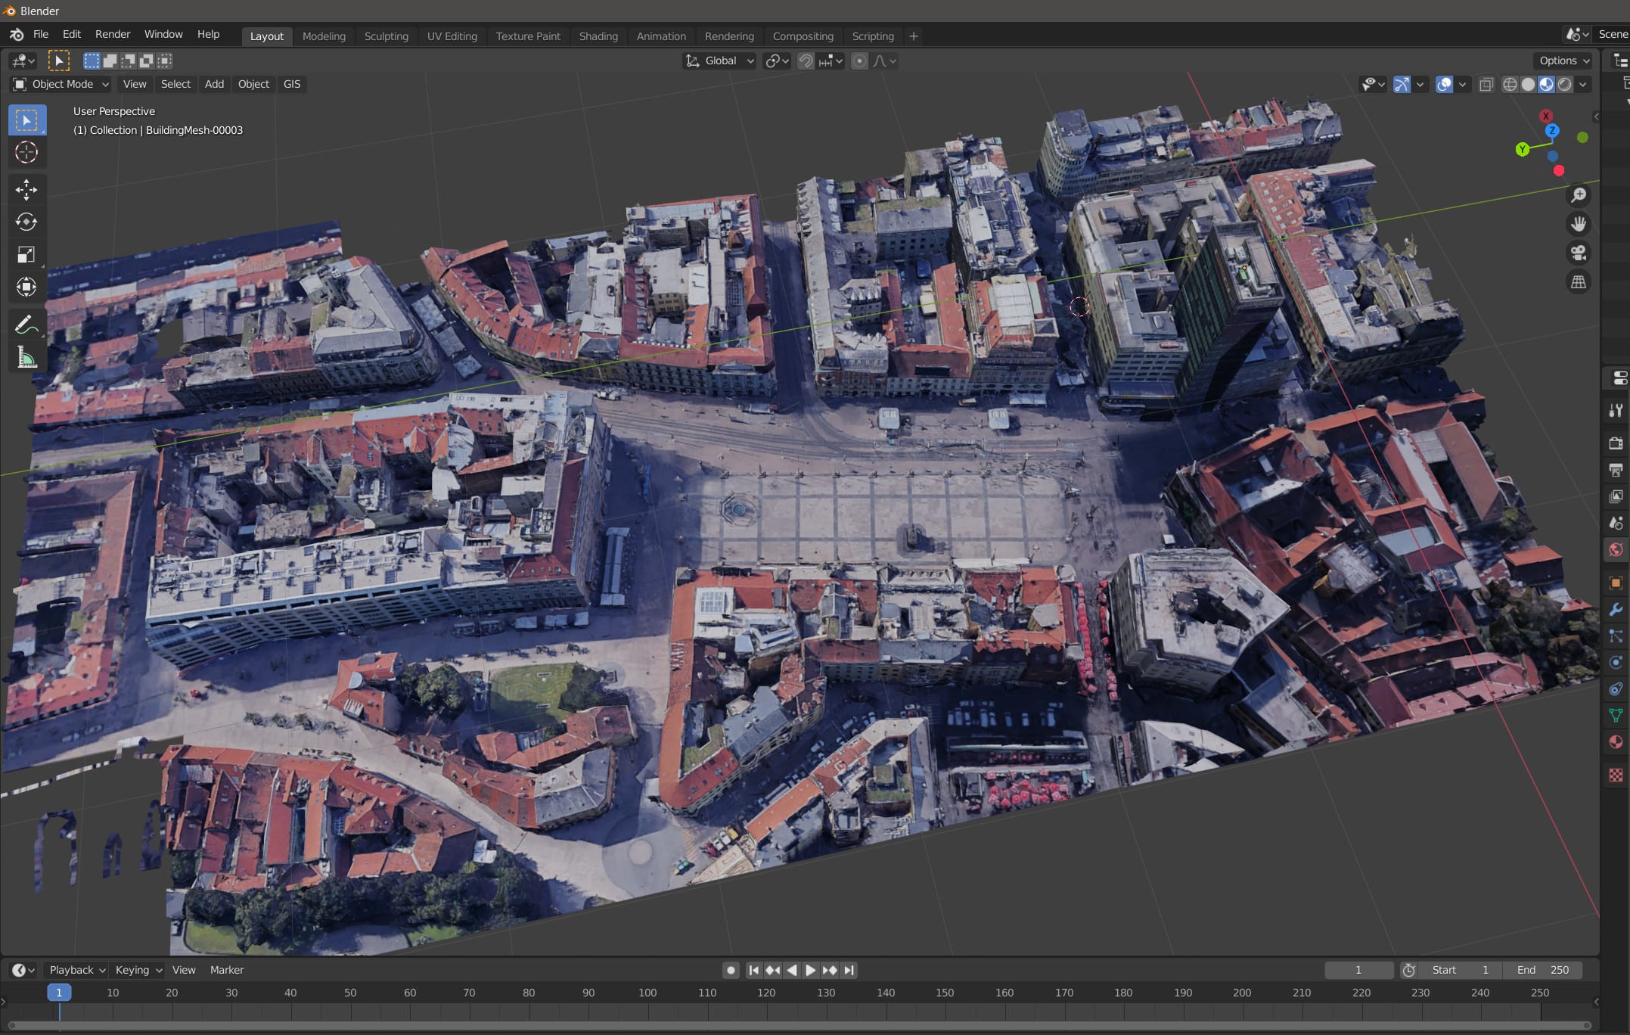
Task: Expand the Options dropdown
Action: pos(1564,61)
